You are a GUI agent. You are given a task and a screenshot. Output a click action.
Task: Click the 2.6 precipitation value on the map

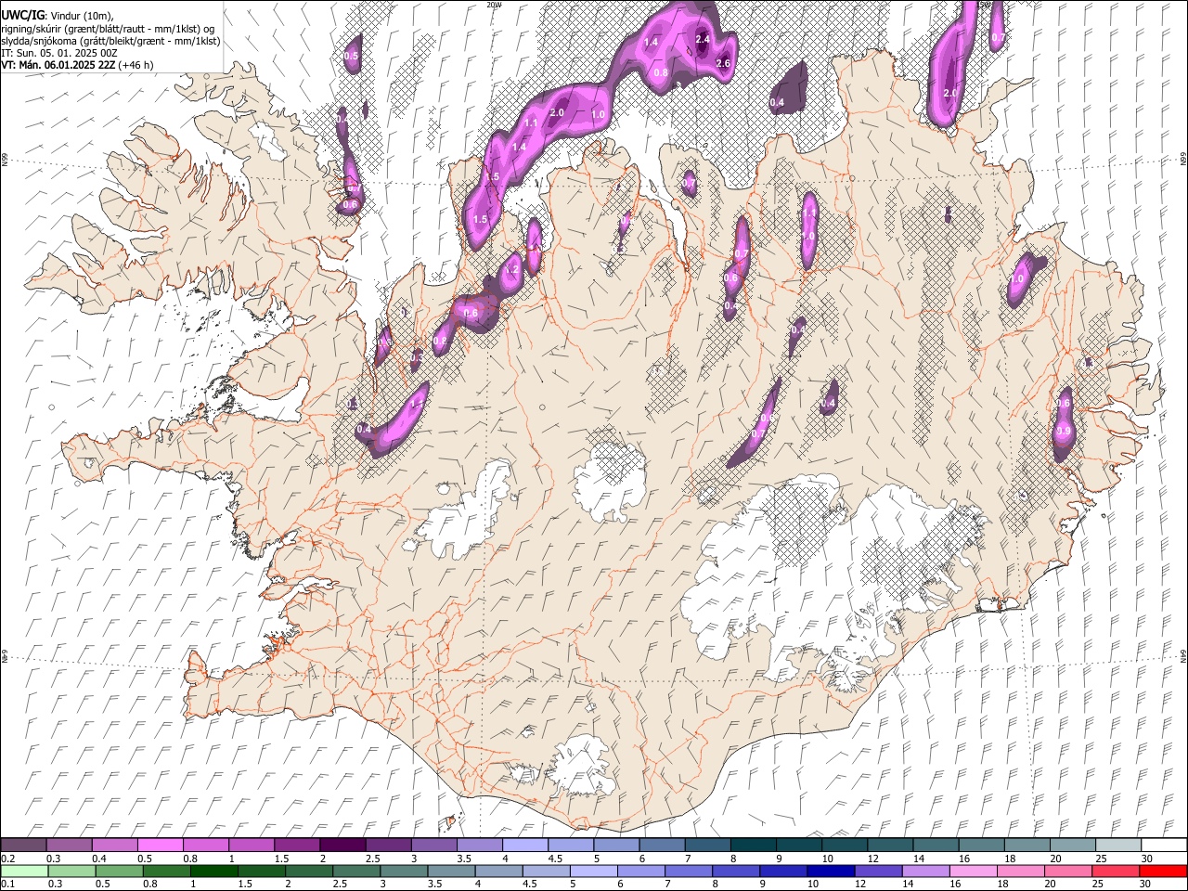(x=723, y=63)
